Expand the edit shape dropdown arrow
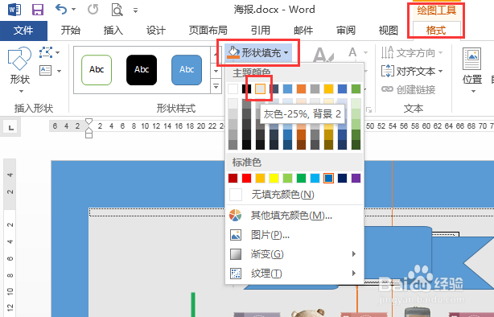 click(58, 52)
